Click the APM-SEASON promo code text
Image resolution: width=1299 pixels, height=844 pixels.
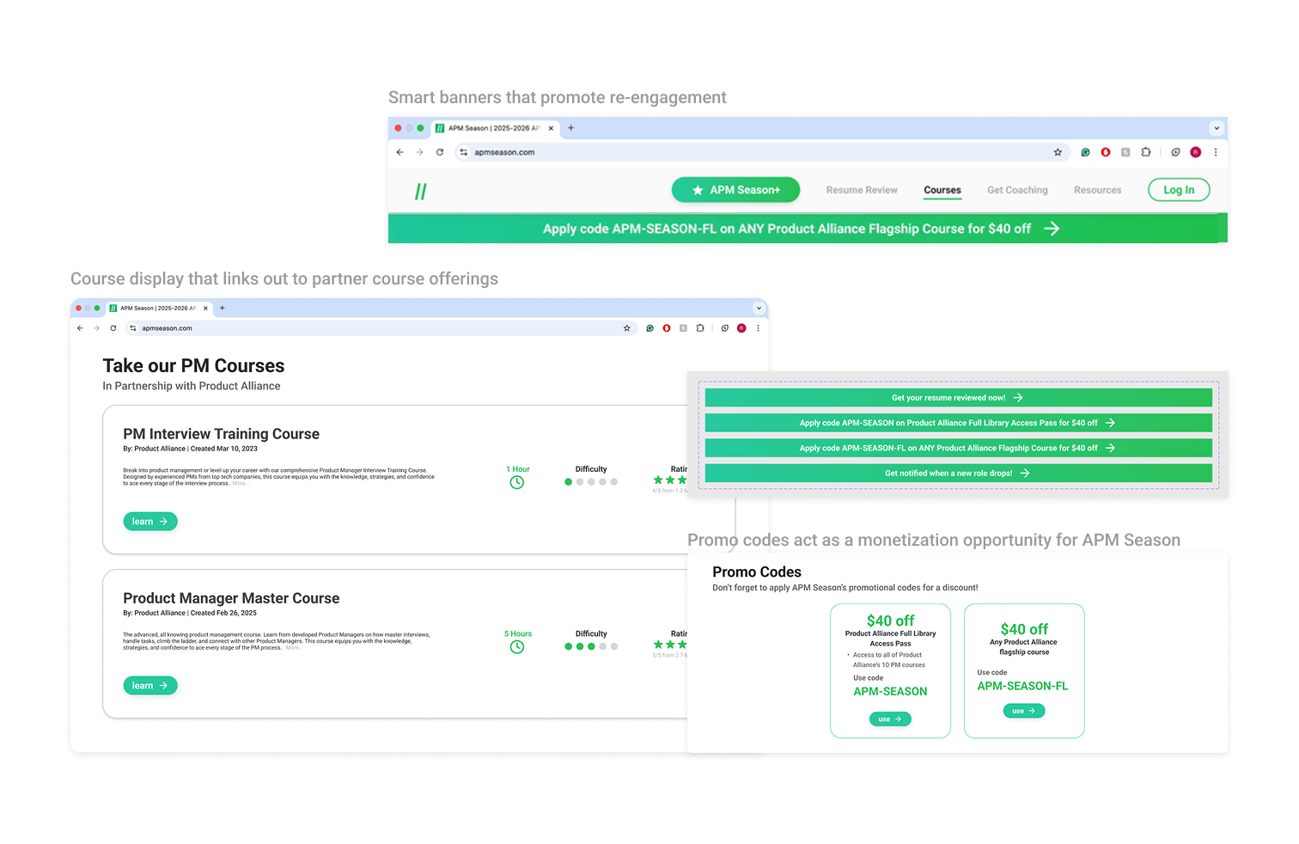890,692
